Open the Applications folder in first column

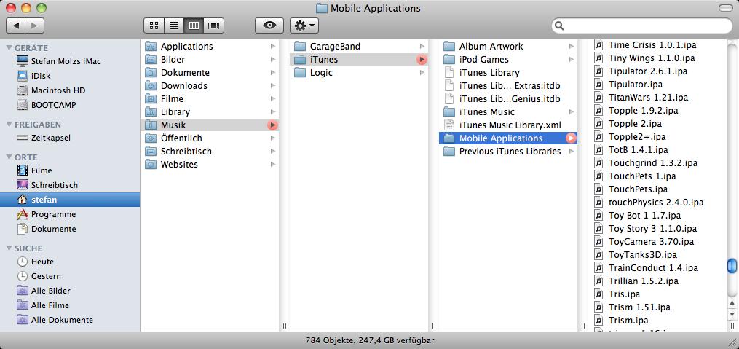click(210, 46)
